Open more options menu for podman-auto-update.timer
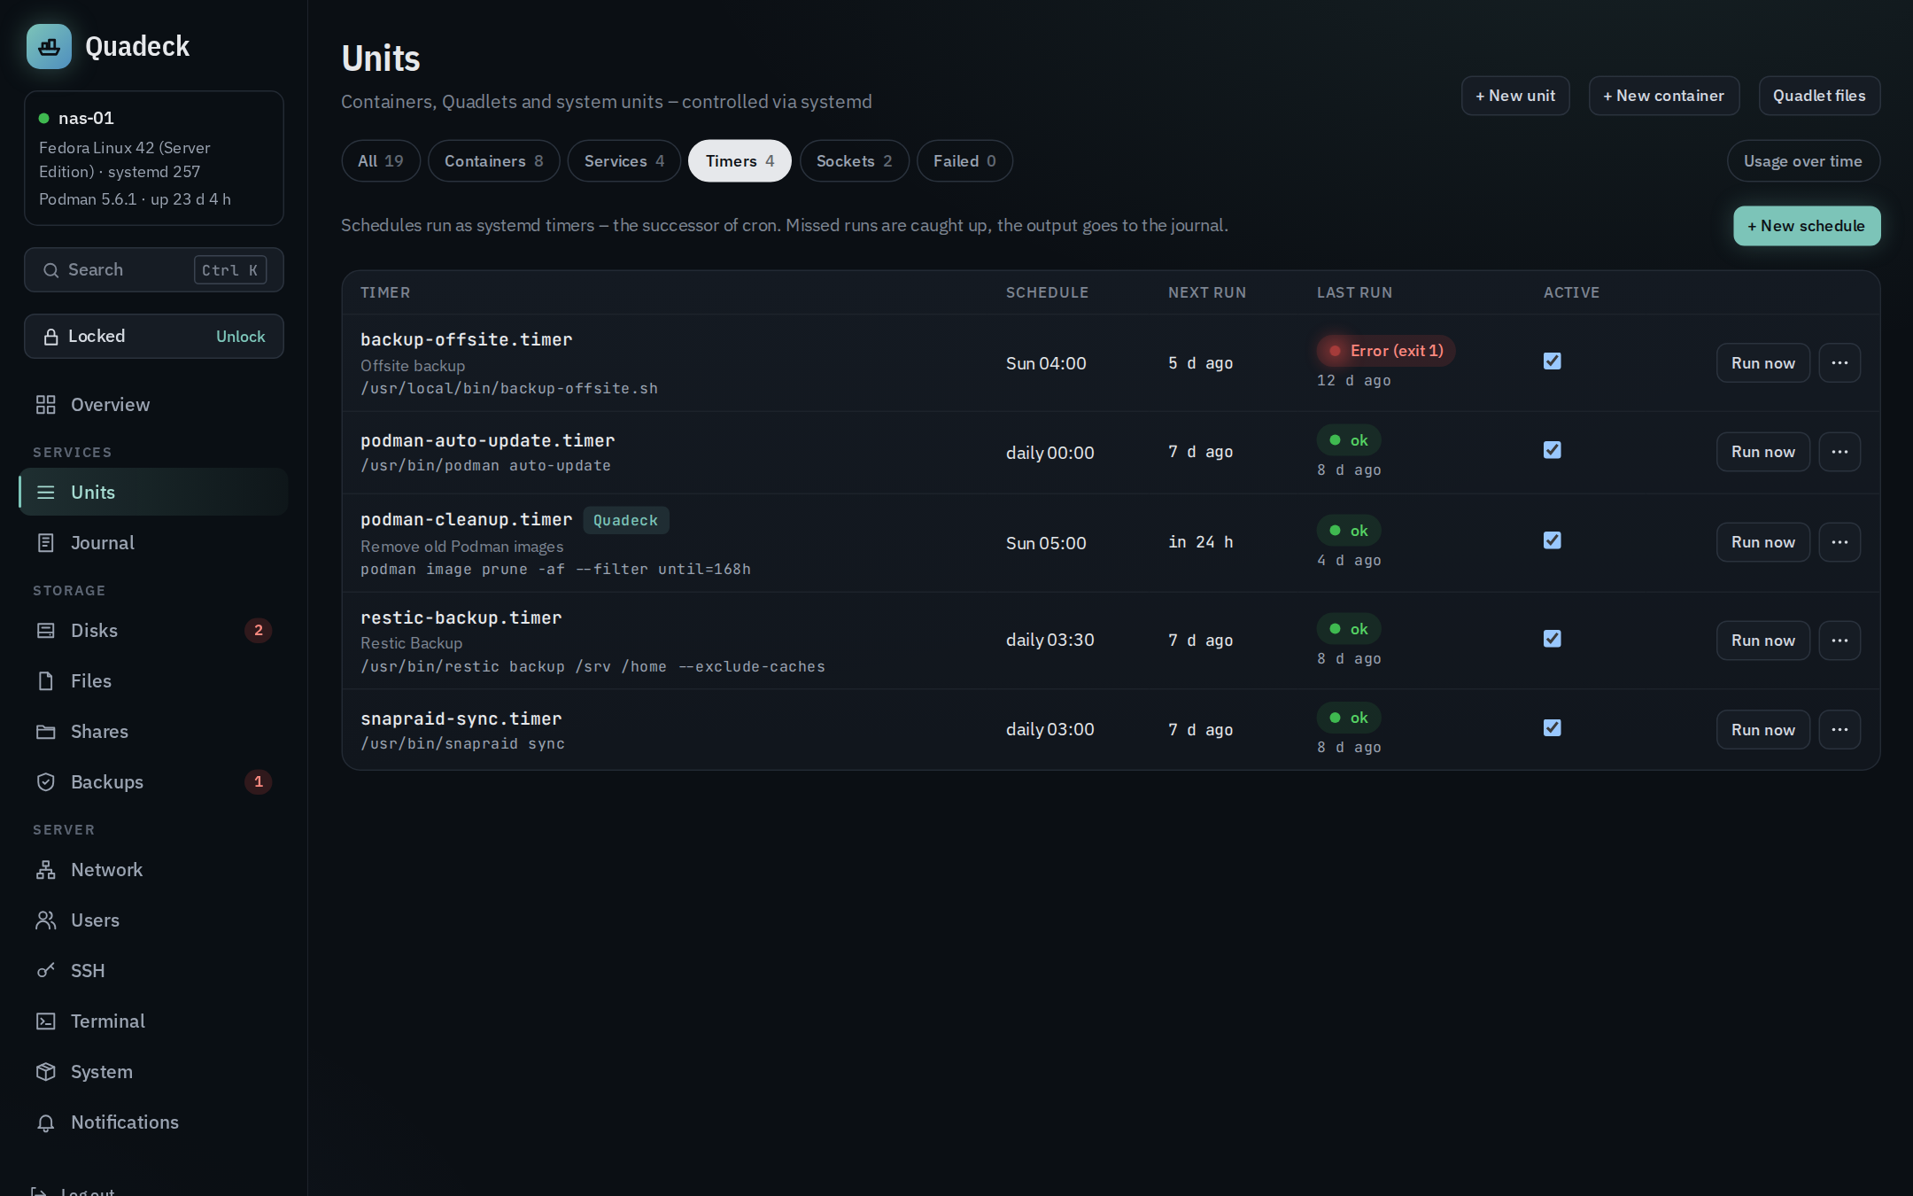Screen dimensions: 1913x1196 (1839, 452)
